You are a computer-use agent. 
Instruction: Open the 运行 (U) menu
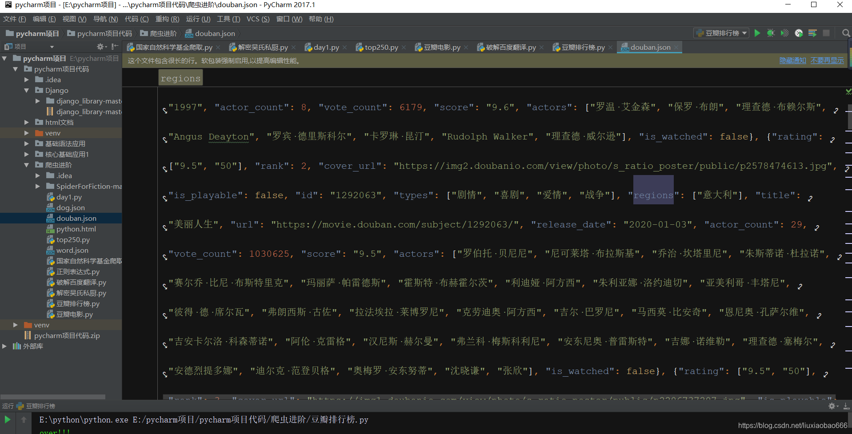[x=198, y=19]
